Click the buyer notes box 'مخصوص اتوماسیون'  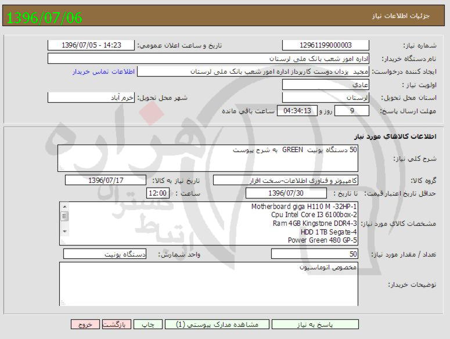[x=208, y=283]
